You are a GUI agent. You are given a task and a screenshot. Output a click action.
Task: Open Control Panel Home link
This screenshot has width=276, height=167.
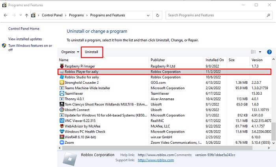click(24, 29)
